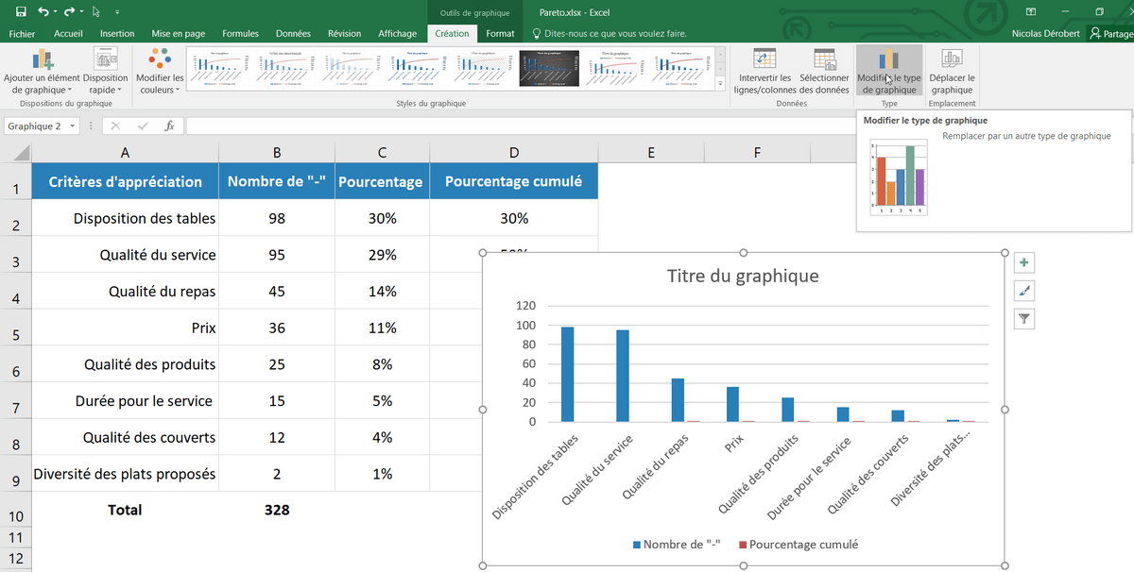Select the cell containing 328
Image resolution: width=1134 pixels, height=572 pixels.
tap(276, 510)
